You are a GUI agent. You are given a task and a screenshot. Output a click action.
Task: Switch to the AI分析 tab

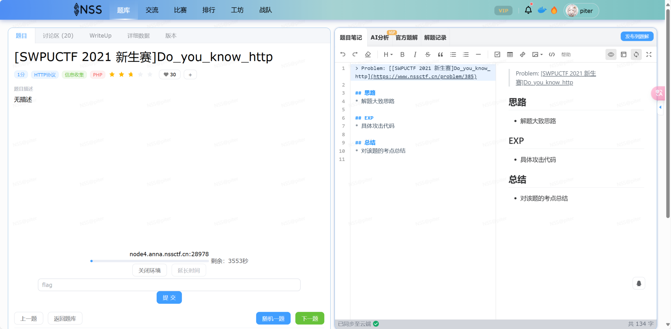(x=379, y=37)
